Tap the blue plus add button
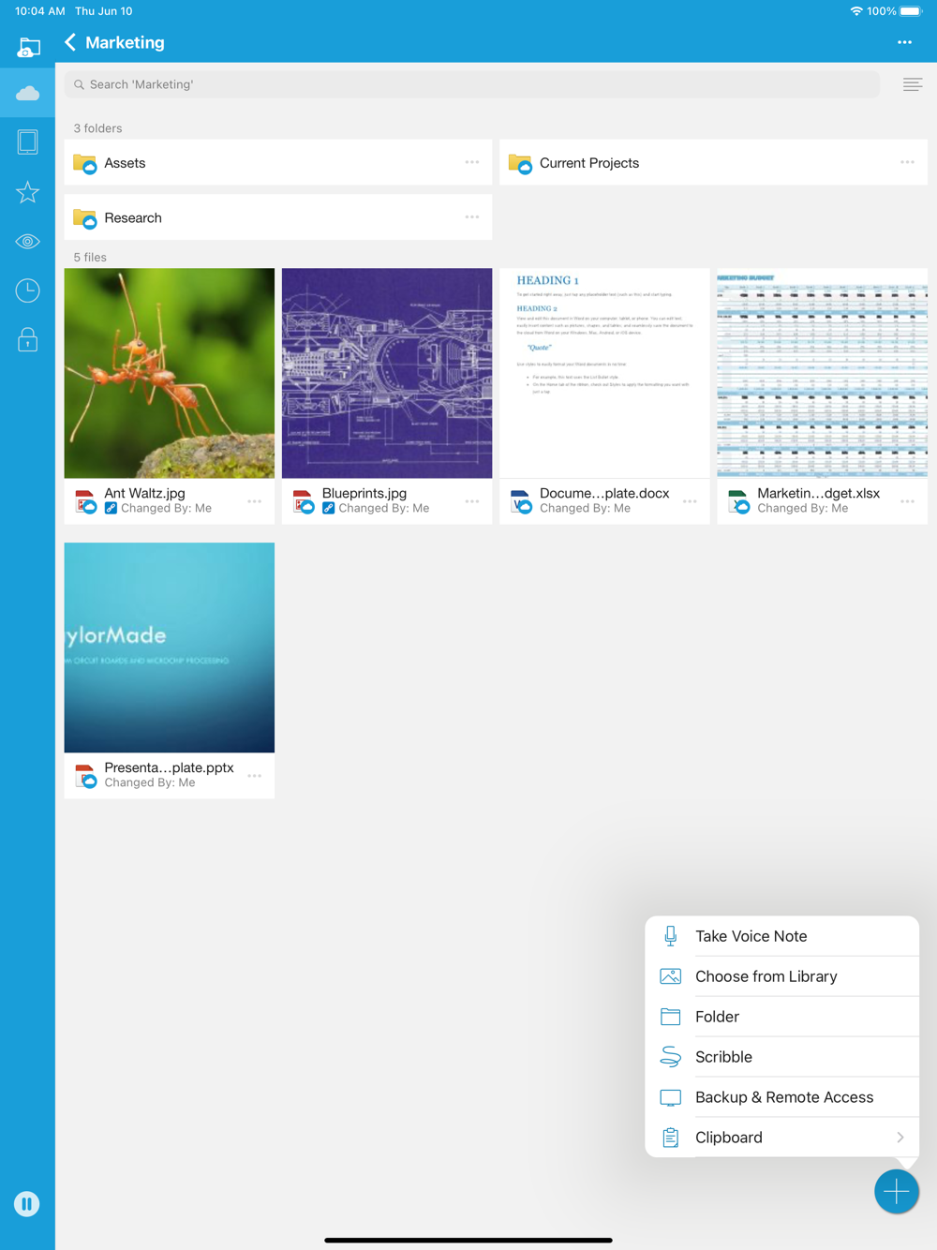The image size is (937, 1250). (896, 1191)
